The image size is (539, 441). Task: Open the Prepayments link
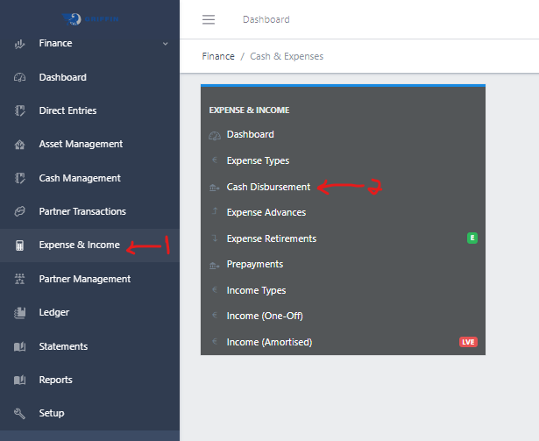tap(254, 265)
